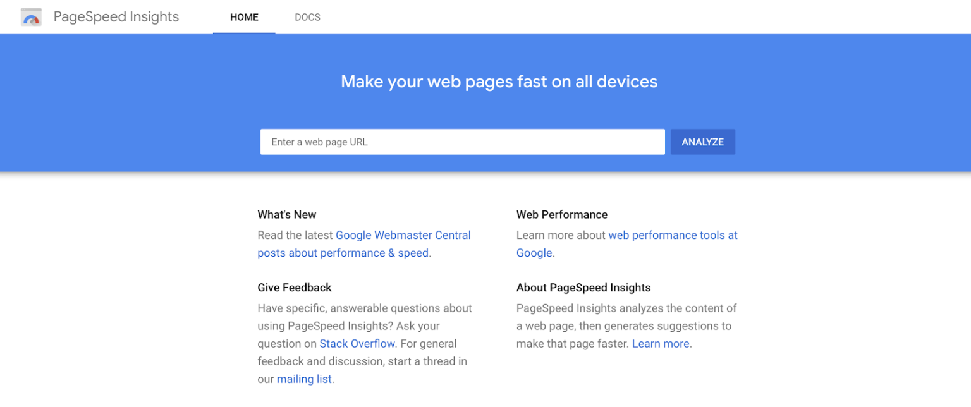This screenshot has width=971, height=407.
Task: Click the PageSpeed Insights speedometer logo
Action: coord(30,16)
